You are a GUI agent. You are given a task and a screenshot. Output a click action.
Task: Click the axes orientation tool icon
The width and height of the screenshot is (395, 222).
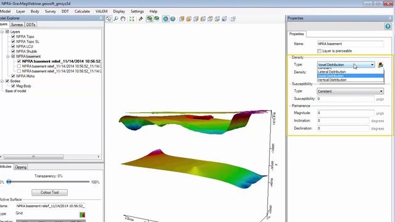pyautogui.click(x=141, y=19)
